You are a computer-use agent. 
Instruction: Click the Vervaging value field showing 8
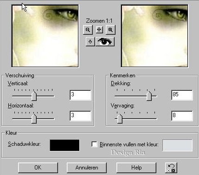click(182, 116)
